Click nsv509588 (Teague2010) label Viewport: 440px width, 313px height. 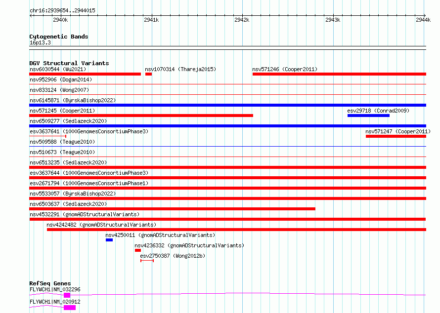tap(62, 142)
